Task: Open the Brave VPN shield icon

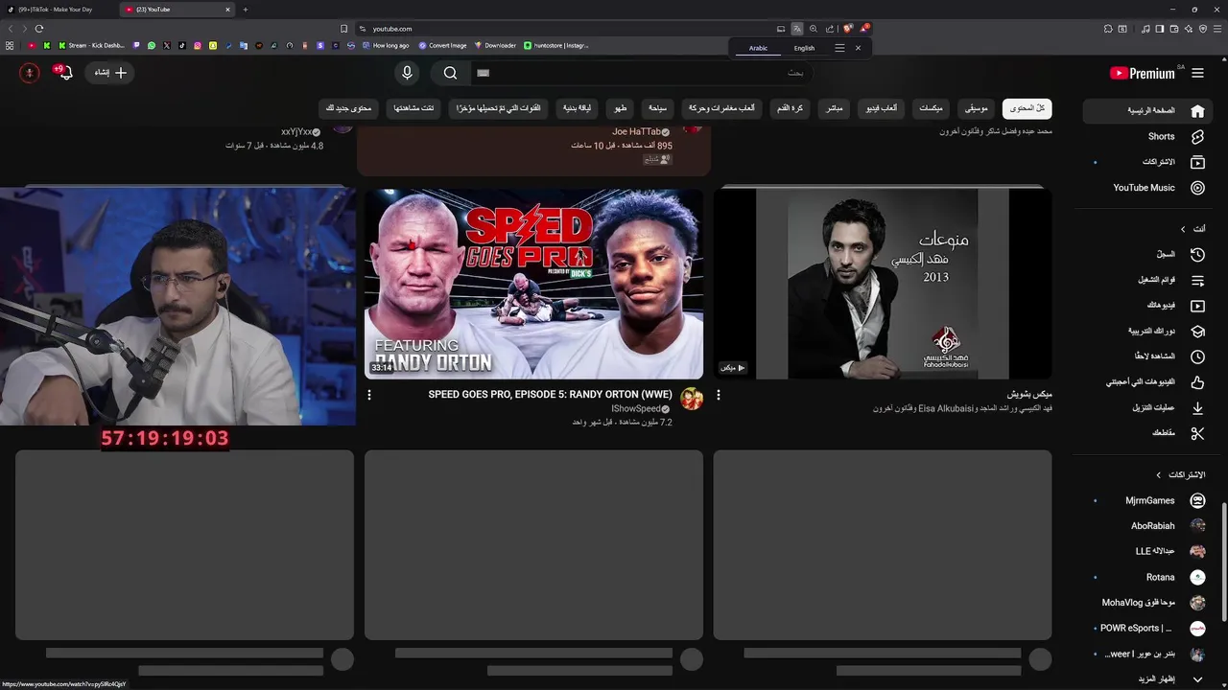Action: click(1203, 29)
